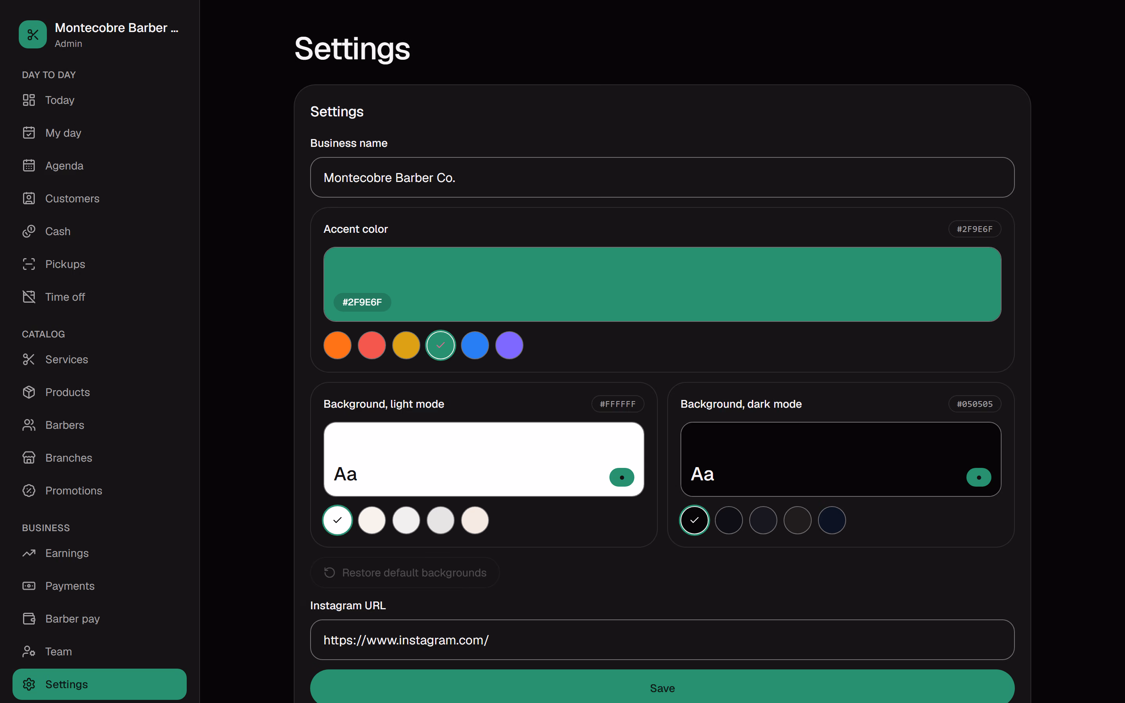Select the Products box icon
The image size is (1125, 703).
tap(29, 393)
